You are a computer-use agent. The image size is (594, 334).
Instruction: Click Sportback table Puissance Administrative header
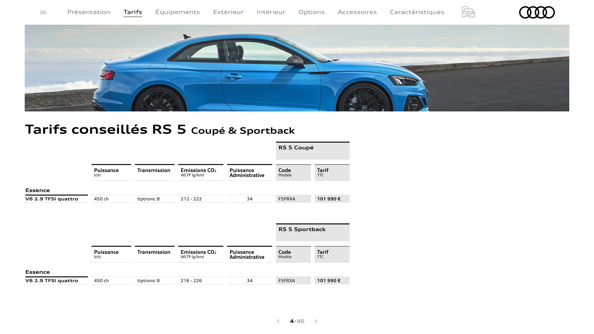(x=250, y=254)
